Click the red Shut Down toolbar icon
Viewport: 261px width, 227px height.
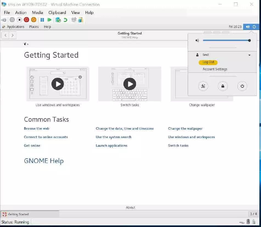26,20
